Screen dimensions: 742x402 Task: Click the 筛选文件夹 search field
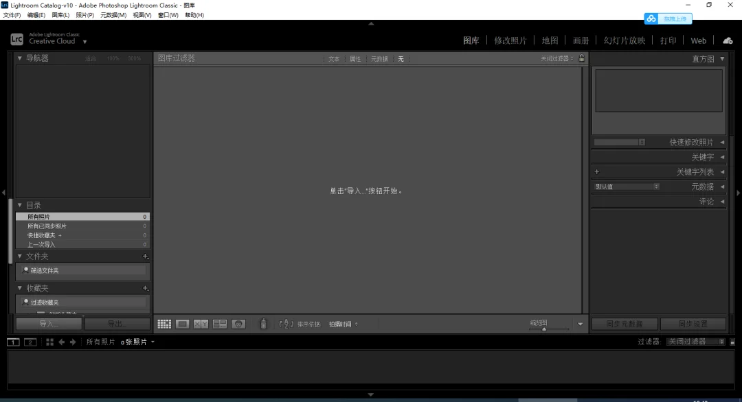(83, 271)
